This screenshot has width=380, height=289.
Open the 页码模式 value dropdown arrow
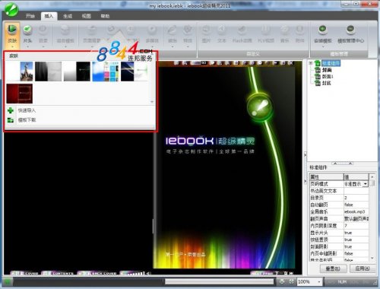366,184
